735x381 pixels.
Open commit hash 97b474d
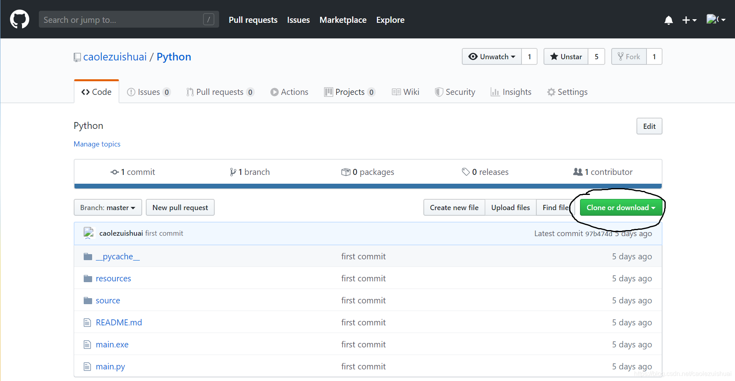pos(599,234)
